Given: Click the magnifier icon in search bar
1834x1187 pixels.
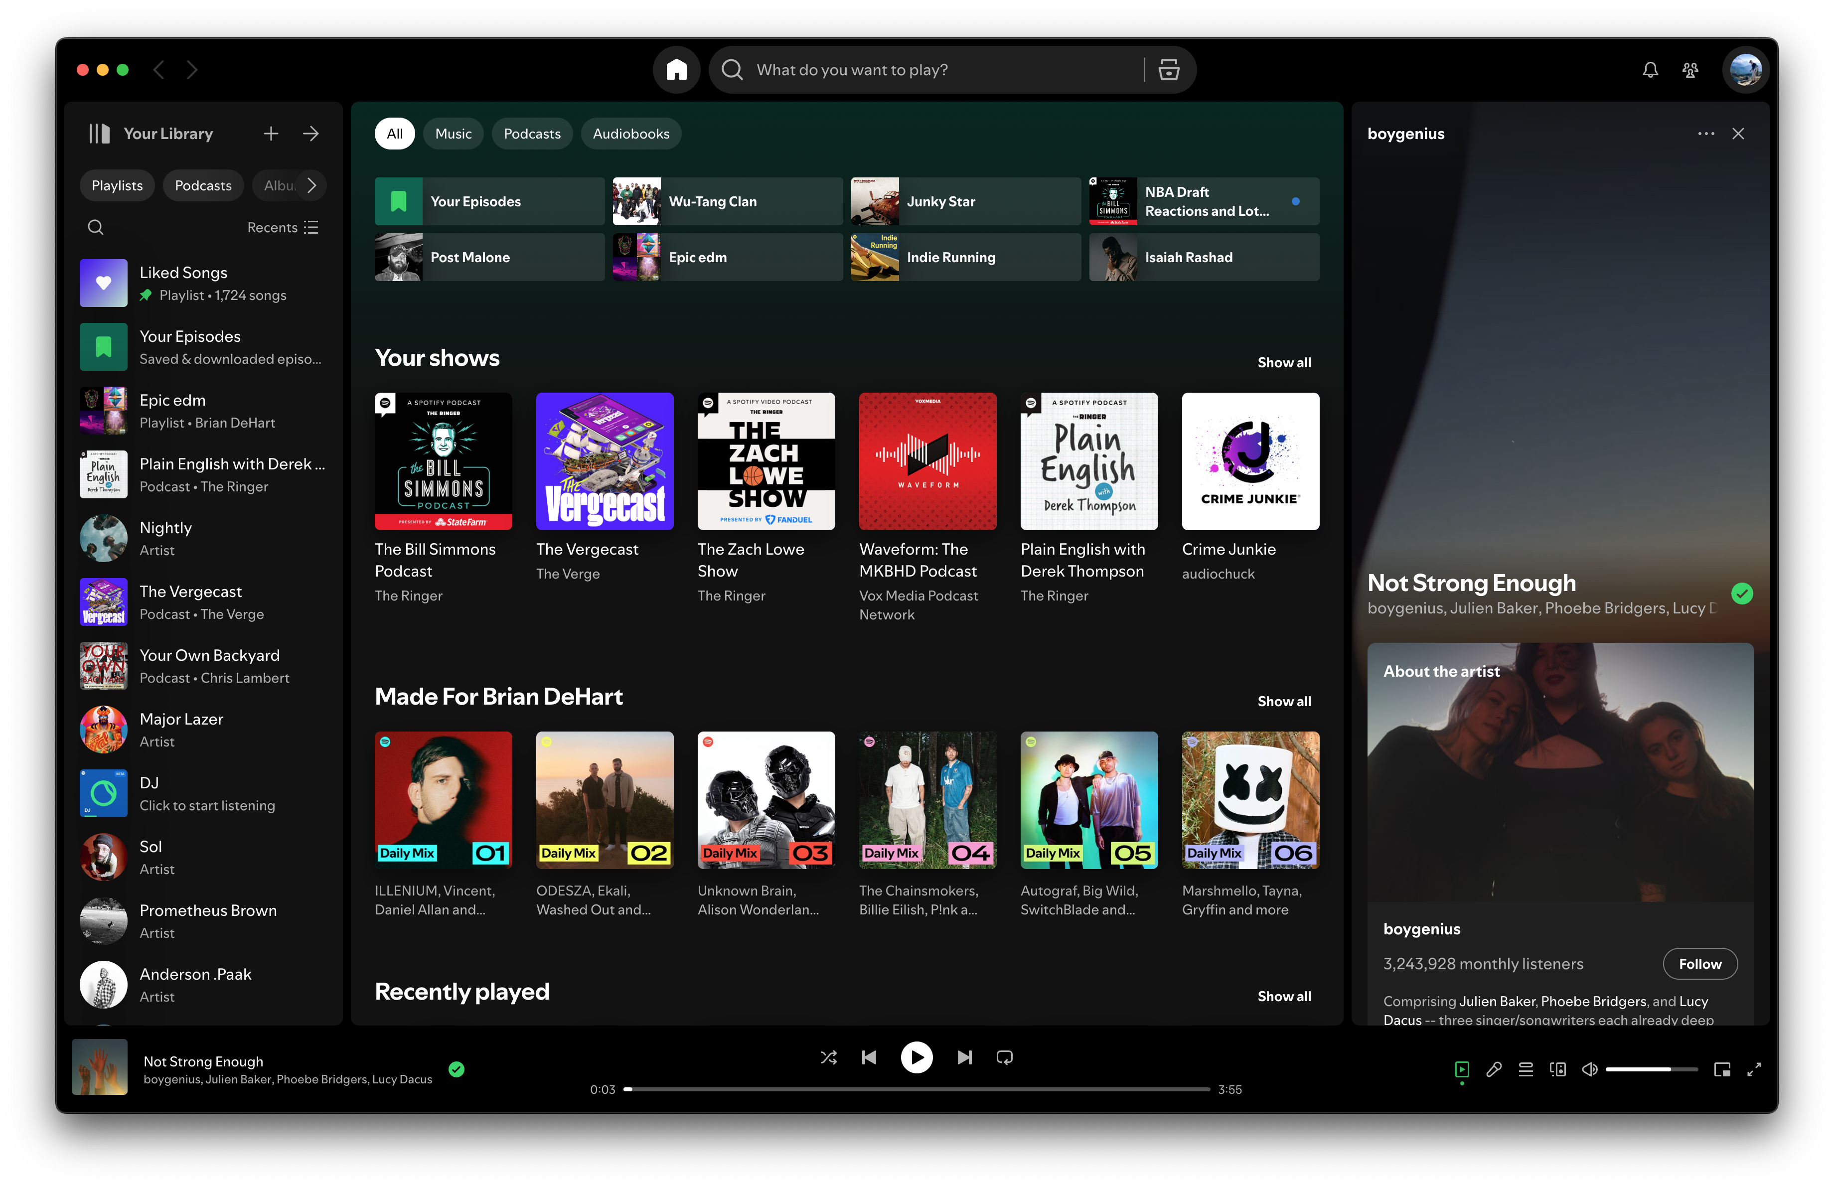Looking at the screenshot, I should tap(732, 70).
